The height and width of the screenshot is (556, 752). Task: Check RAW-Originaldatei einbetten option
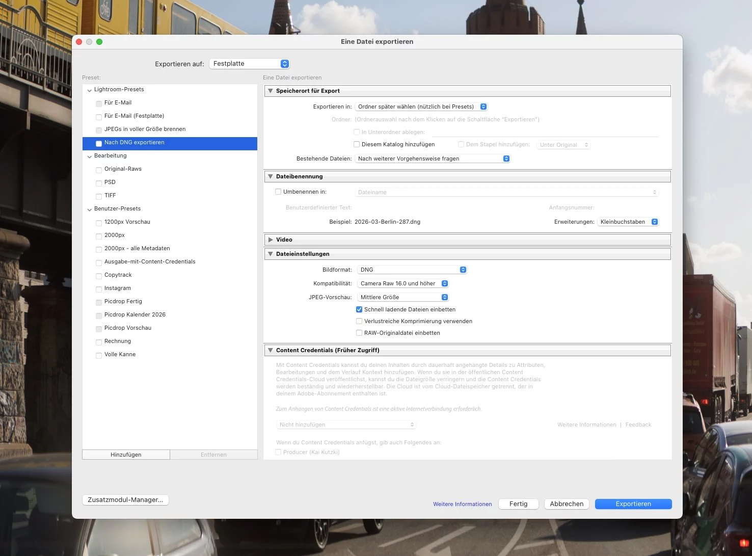pyautogui.click(x=359, y=333)
